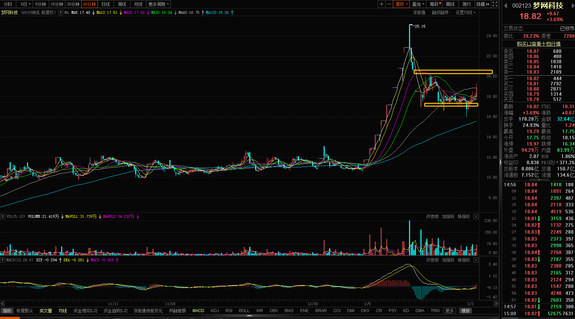Viewport: 575px width, 319px height.
Task: Hide the side panel with 隐藏
Action: click(x=482, y=4)
